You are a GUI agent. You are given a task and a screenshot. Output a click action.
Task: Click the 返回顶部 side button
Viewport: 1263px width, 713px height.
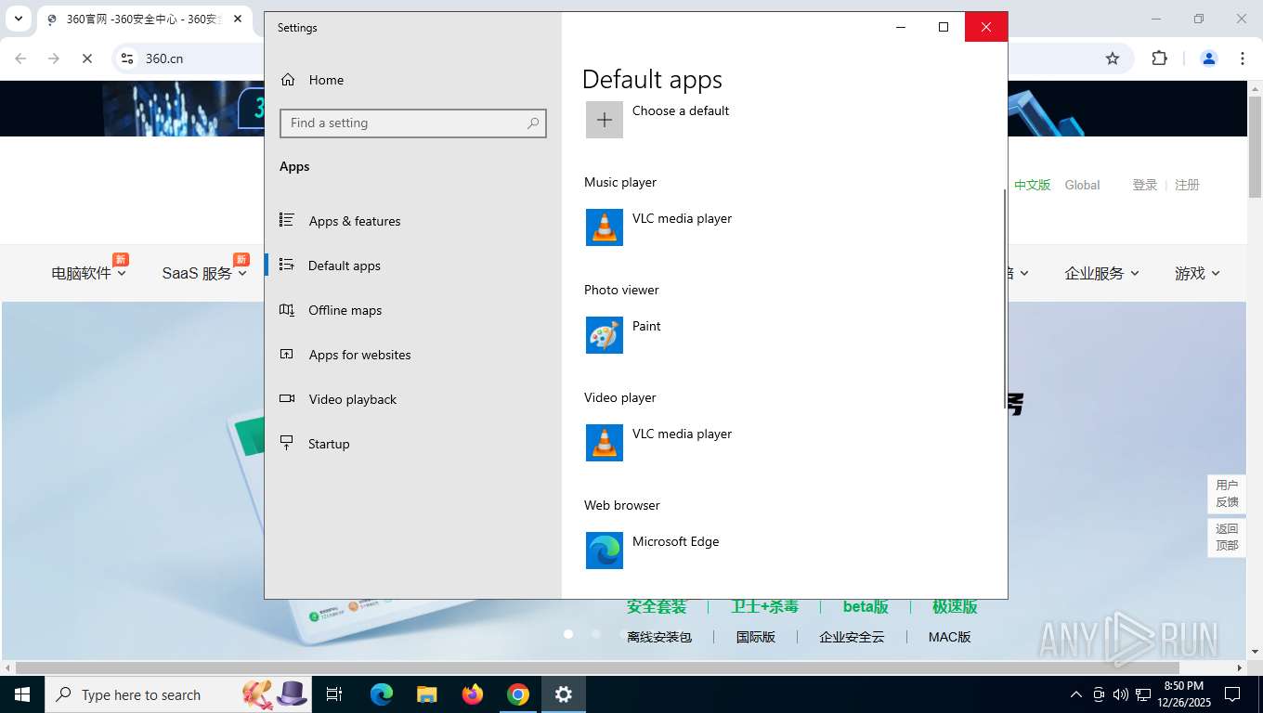pyautogui.click(x=1227, y=537)
